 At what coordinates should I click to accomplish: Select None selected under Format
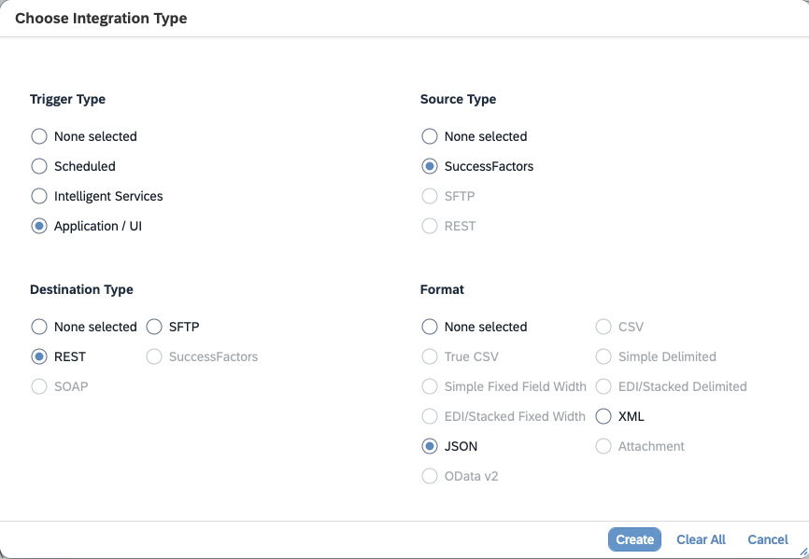pos(430,327)
